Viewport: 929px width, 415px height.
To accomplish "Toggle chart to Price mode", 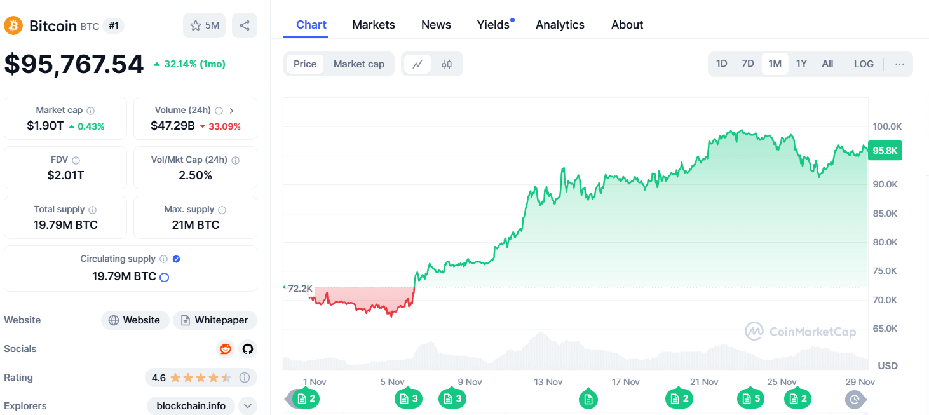I will pos(305,64).
